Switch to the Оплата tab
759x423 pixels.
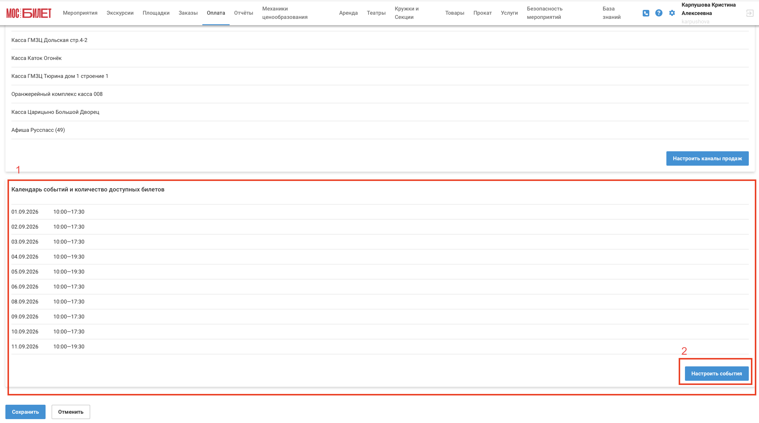pos(216,13)
